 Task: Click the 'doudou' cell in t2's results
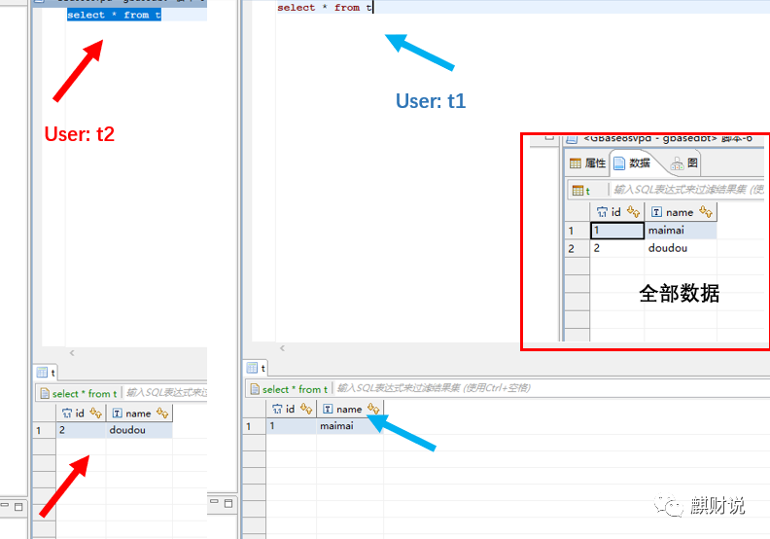139,430
